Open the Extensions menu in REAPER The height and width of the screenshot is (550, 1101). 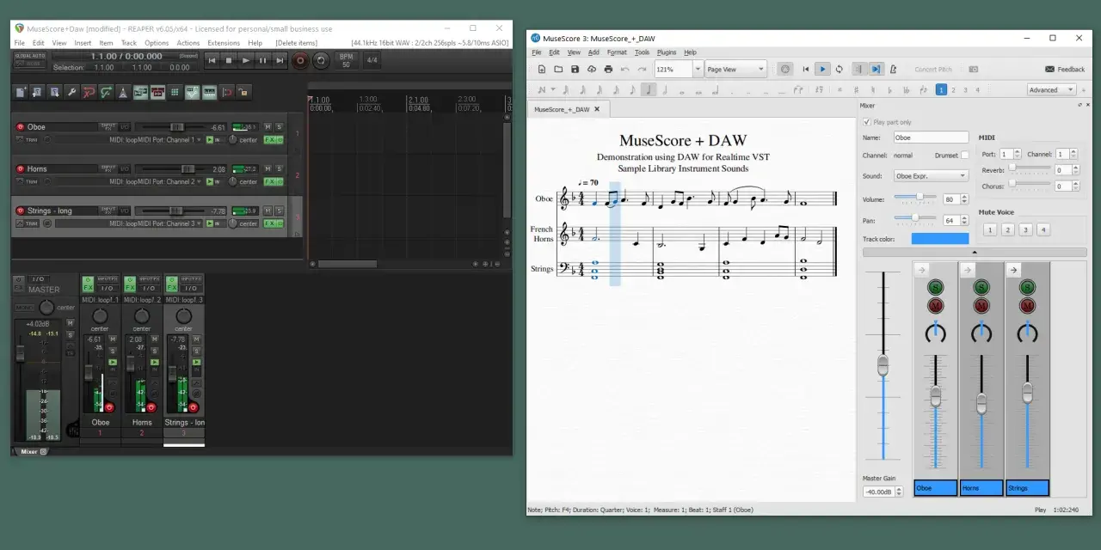pos(224,42)
